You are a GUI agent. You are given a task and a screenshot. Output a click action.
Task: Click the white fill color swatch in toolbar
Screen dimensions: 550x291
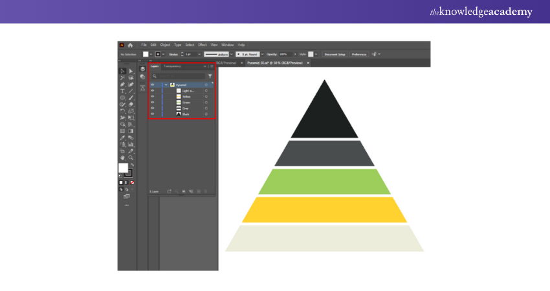pyautogui.click(x=123, y=168)
